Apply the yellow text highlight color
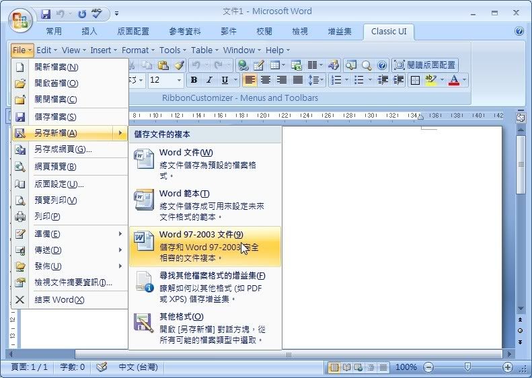 click(431, 80)
